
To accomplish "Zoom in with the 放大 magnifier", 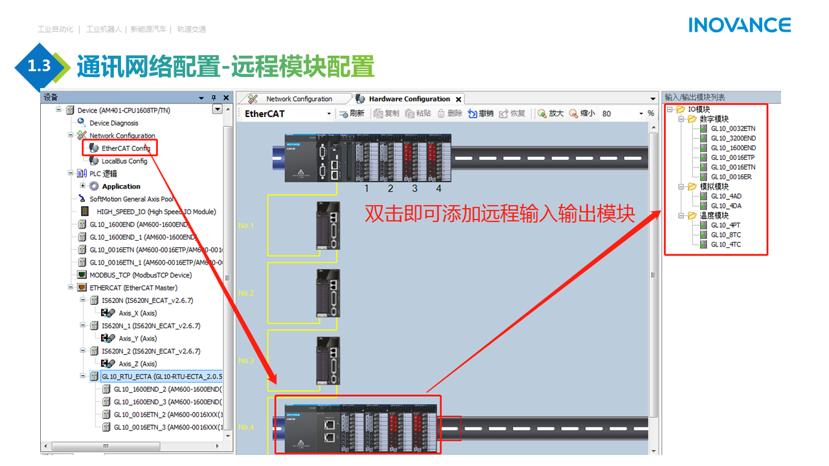I will click(x=542, y=113).
